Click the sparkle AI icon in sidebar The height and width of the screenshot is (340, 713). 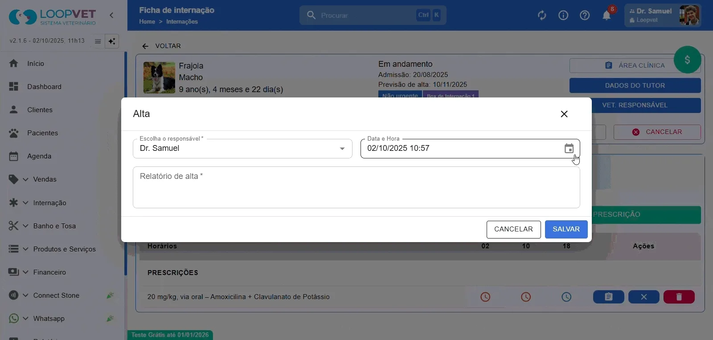(x=112, y=41)
